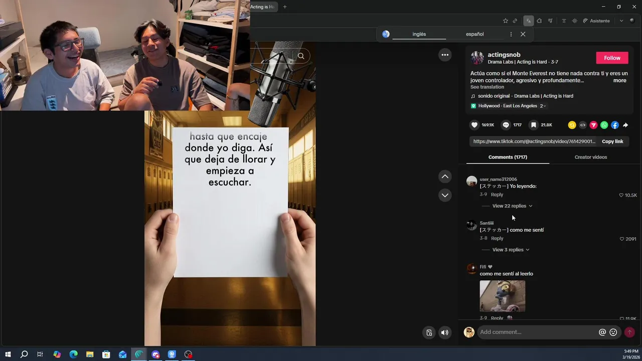Image resolution: width=642 pixels, height=361 pixels.
Task: Close the translate bar
Action: pos(523,34)
